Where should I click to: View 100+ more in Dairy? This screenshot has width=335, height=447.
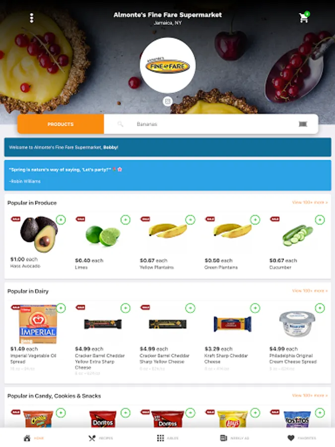click(310, 291)
